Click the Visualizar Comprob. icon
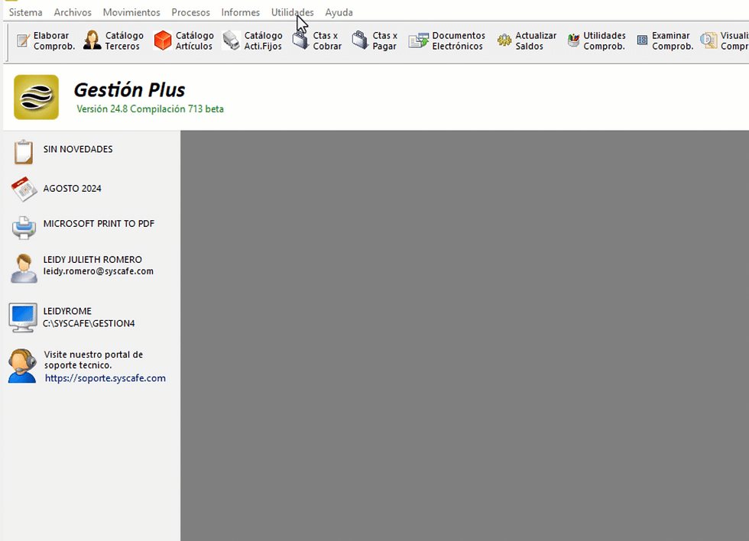 (708, 40)
